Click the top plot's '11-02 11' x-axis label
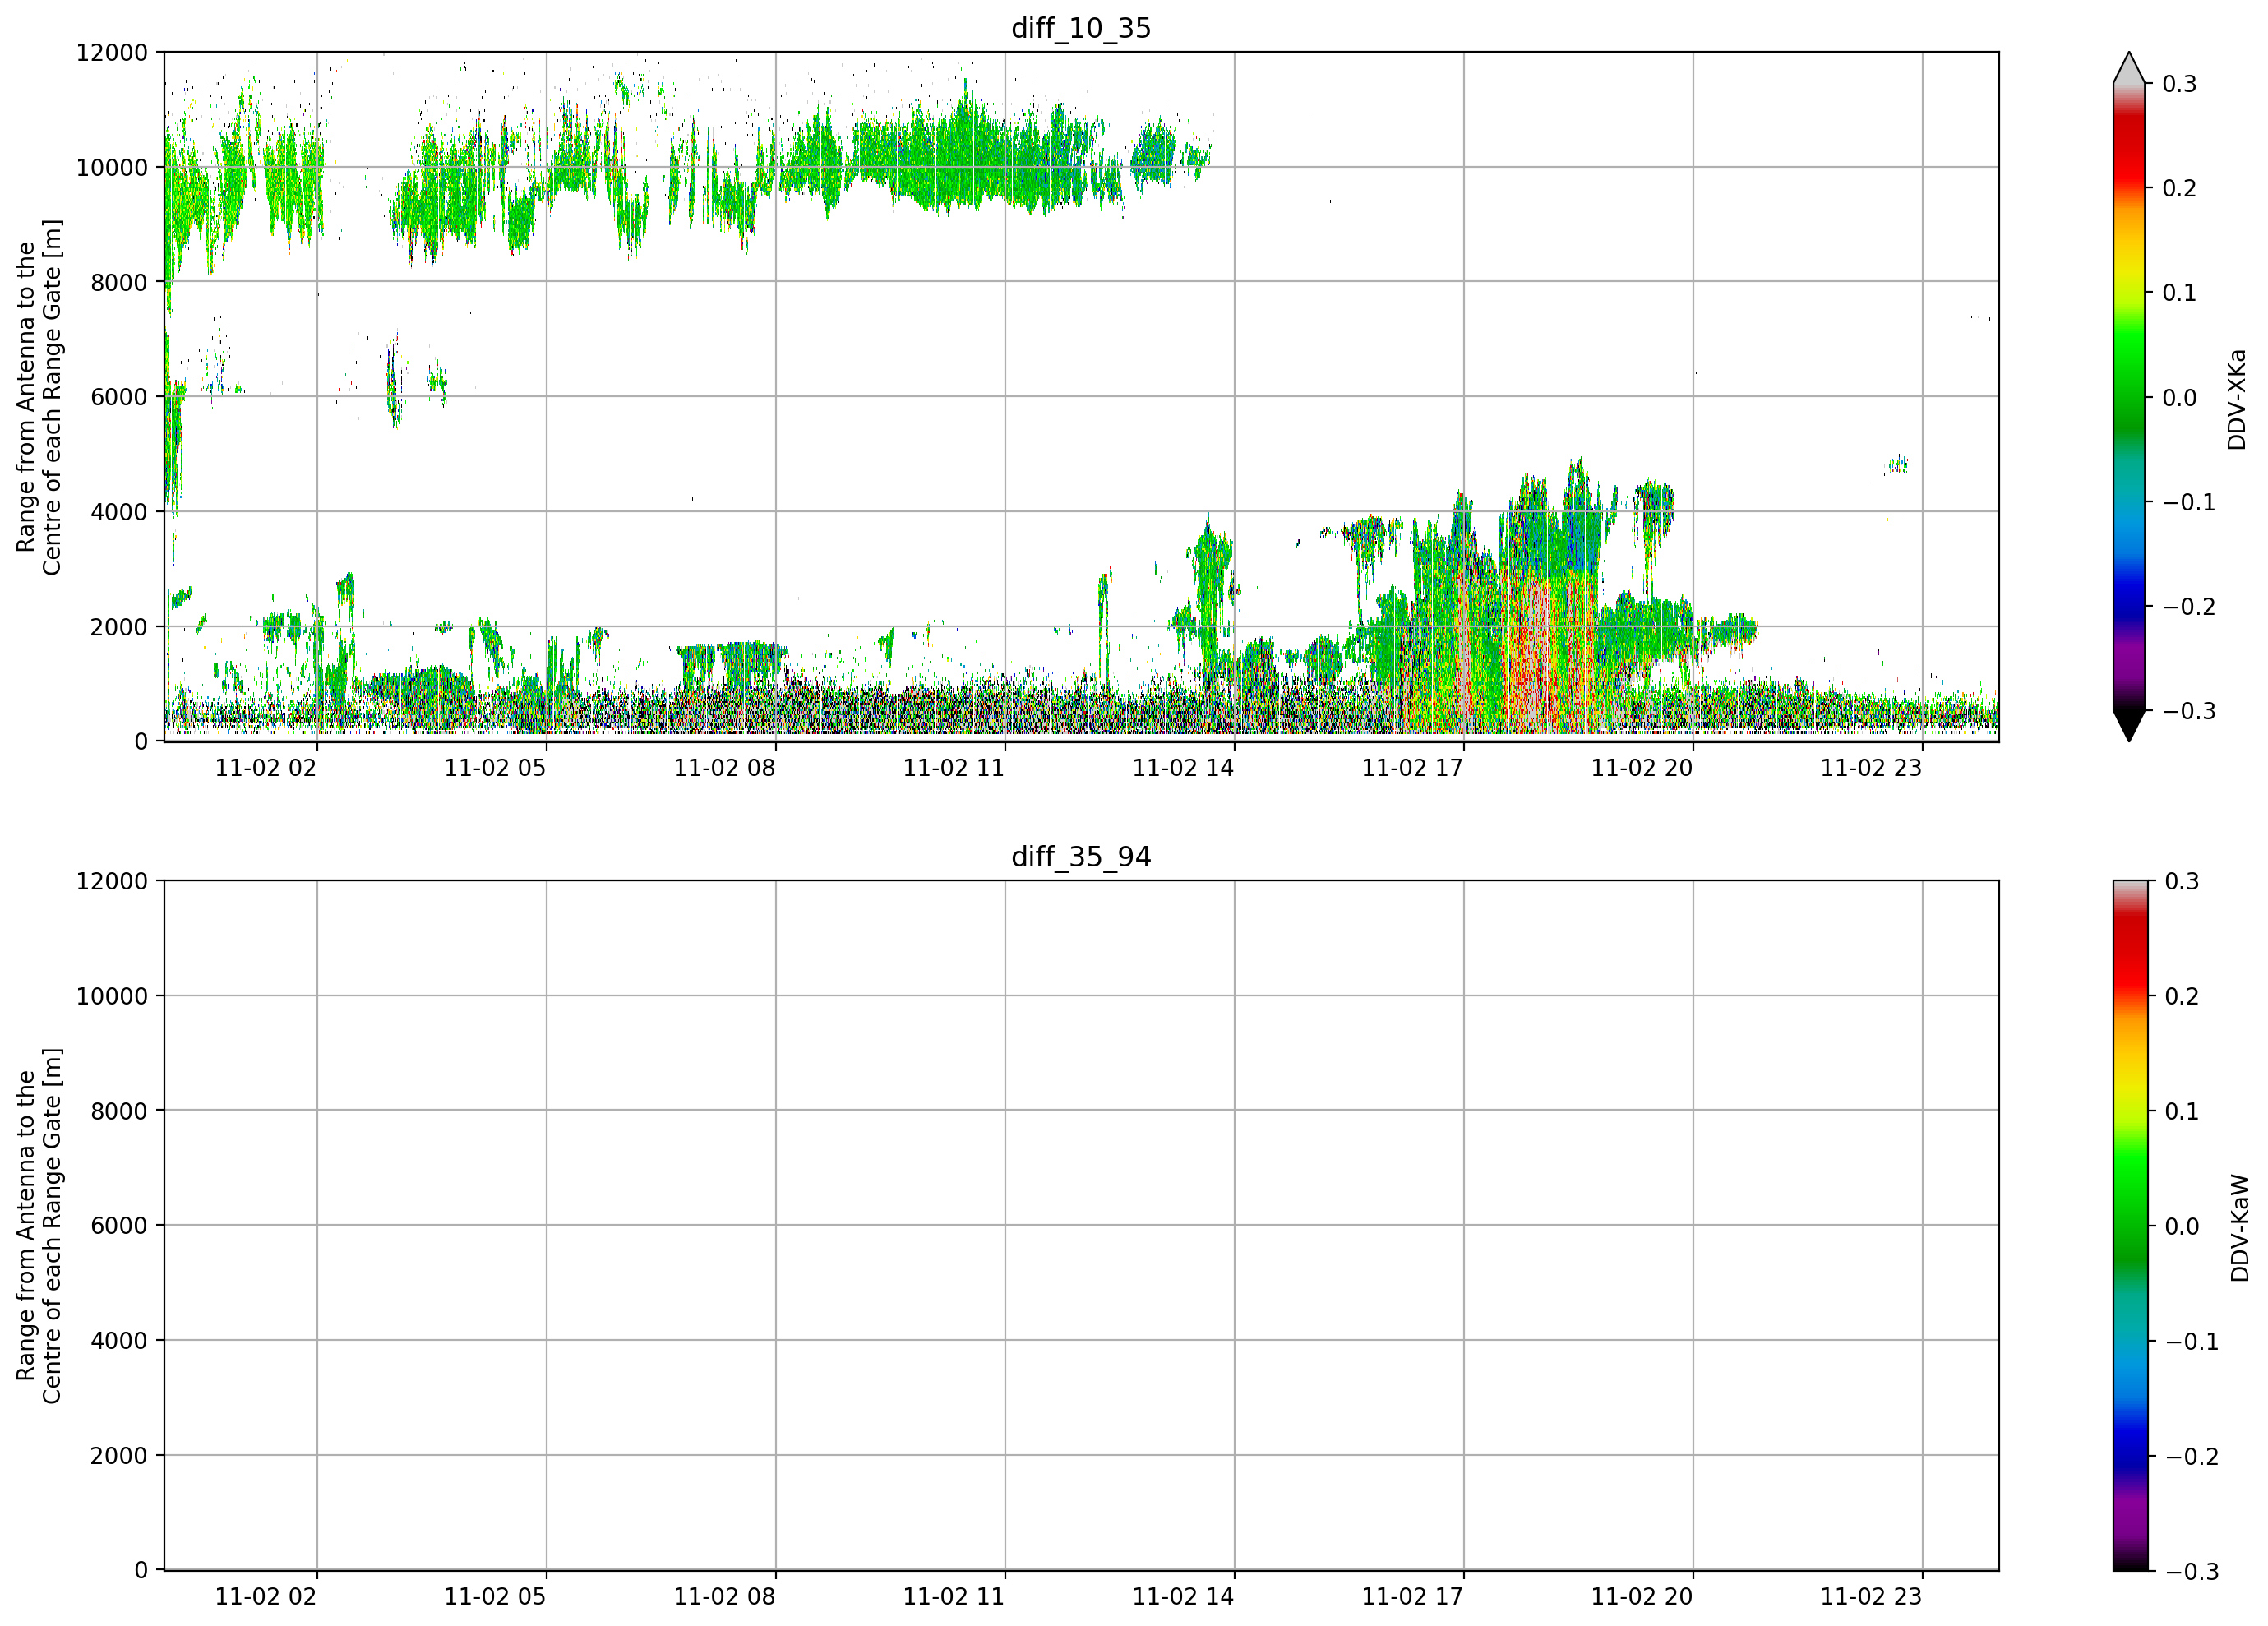The width and height of the screenshot is (2268, 1626). (x=954, y=768)
